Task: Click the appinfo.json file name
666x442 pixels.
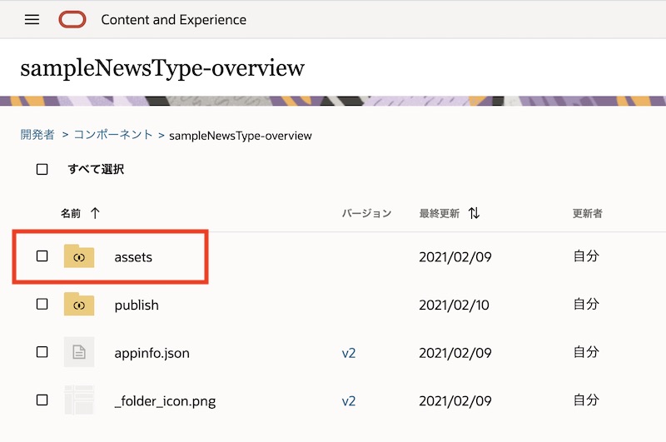Action: [x=152, y=353]
